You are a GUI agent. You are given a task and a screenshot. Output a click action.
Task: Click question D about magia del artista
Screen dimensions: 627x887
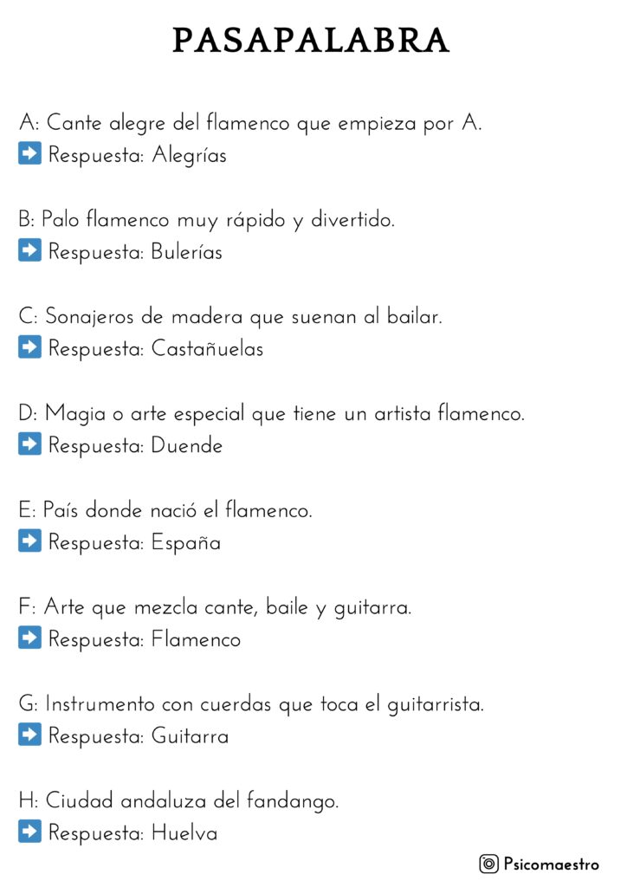click(x=271, y=414)
